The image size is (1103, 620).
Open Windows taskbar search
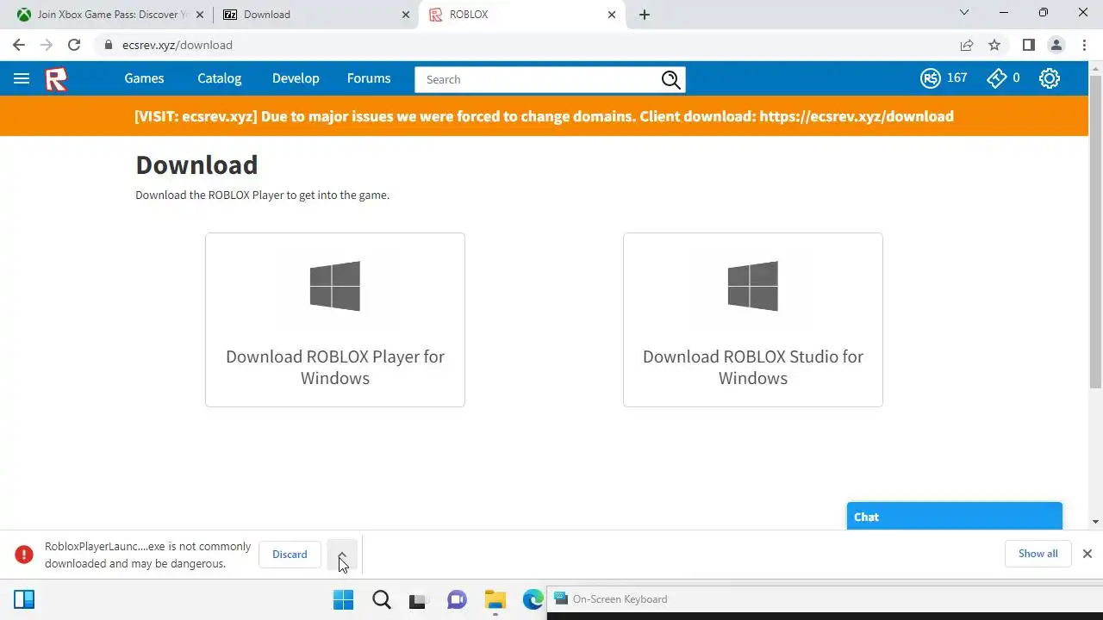381,599
